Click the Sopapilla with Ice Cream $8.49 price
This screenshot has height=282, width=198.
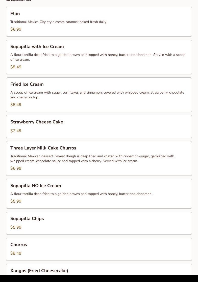tap(16, 67)
